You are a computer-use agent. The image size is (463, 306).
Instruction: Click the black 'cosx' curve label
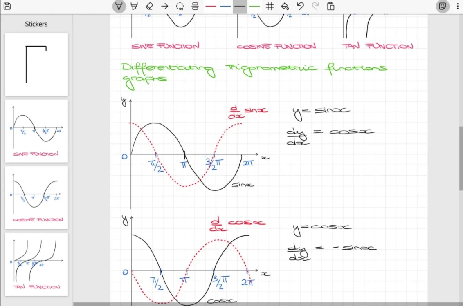pyautogui.click(x=222, y=301)
